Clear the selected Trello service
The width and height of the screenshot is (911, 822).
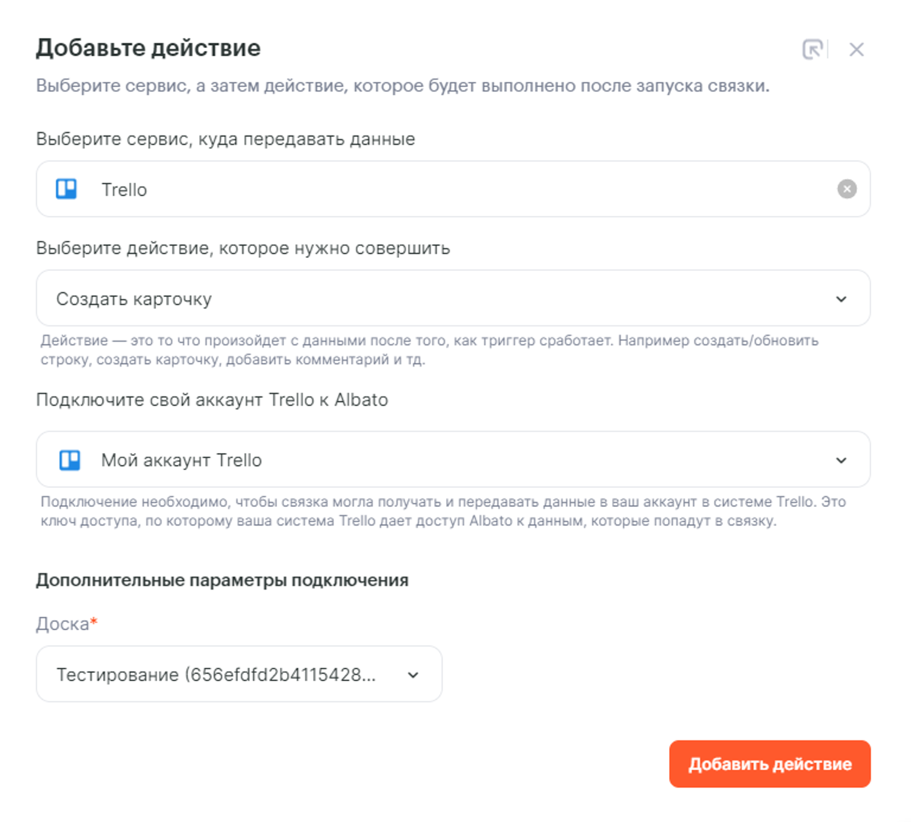847,189
